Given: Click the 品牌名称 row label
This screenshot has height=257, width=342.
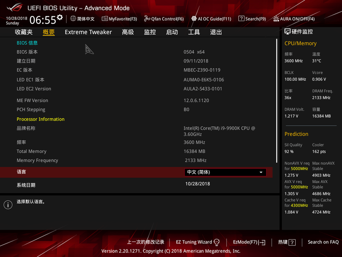Looking at the screenshot, I should coord(26,128).
